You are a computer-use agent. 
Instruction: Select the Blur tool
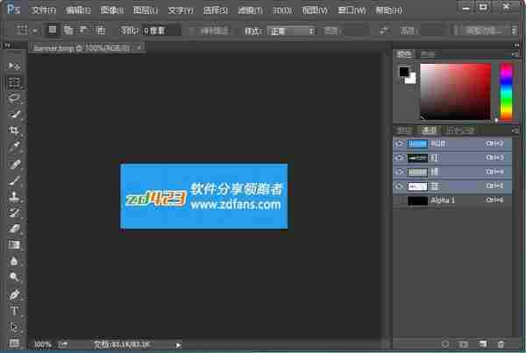pyautogui.click(x=14, y=261)
